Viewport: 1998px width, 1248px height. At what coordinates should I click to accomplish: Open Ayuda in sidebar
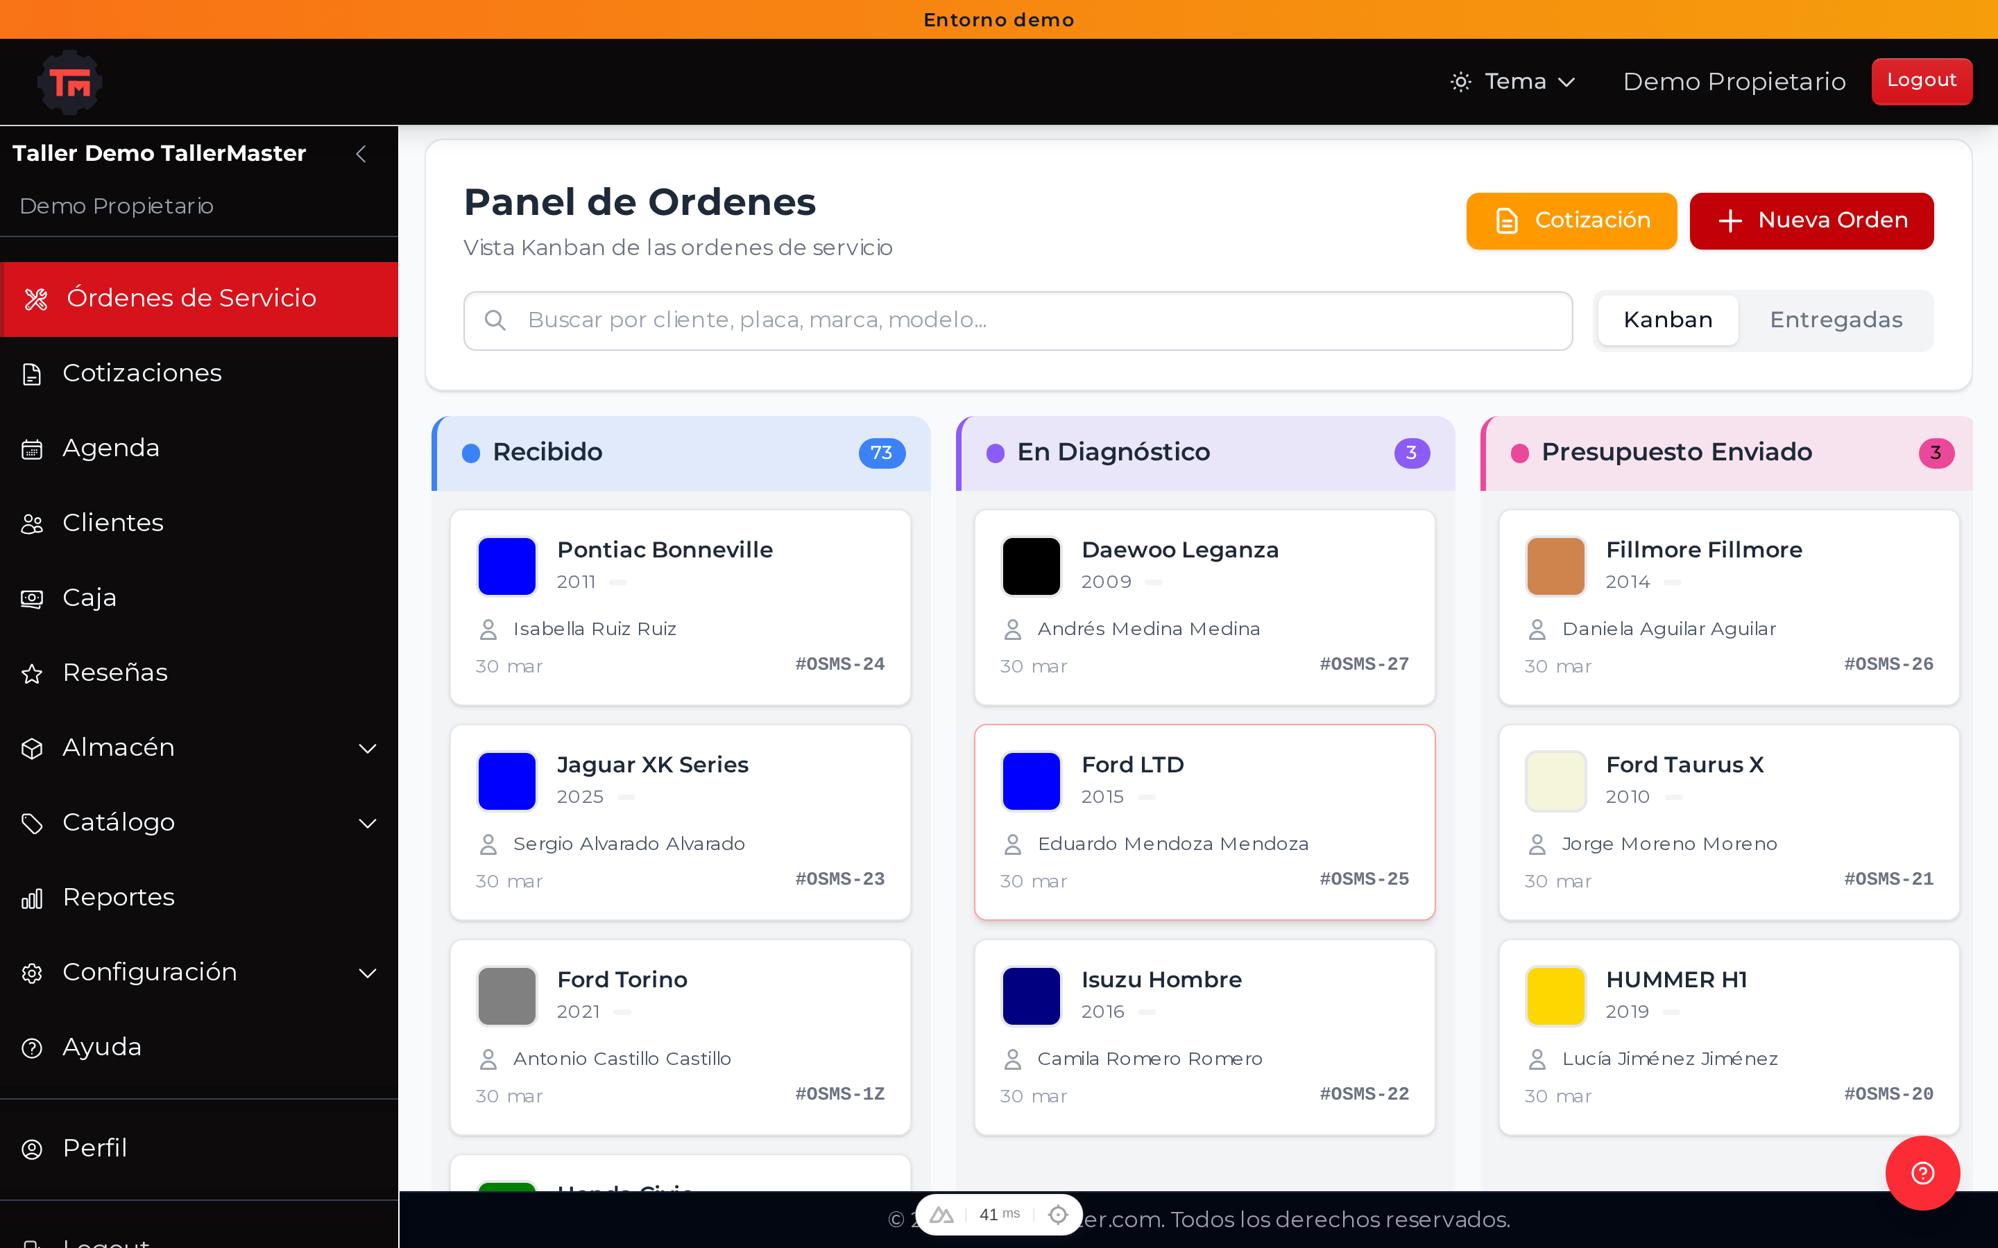pyautogui.click(x=199, y=1048)
